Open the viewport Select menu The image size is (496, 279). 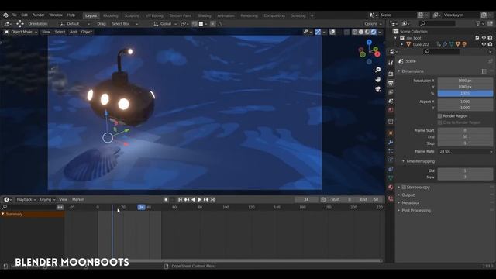(x=60, y=32)
